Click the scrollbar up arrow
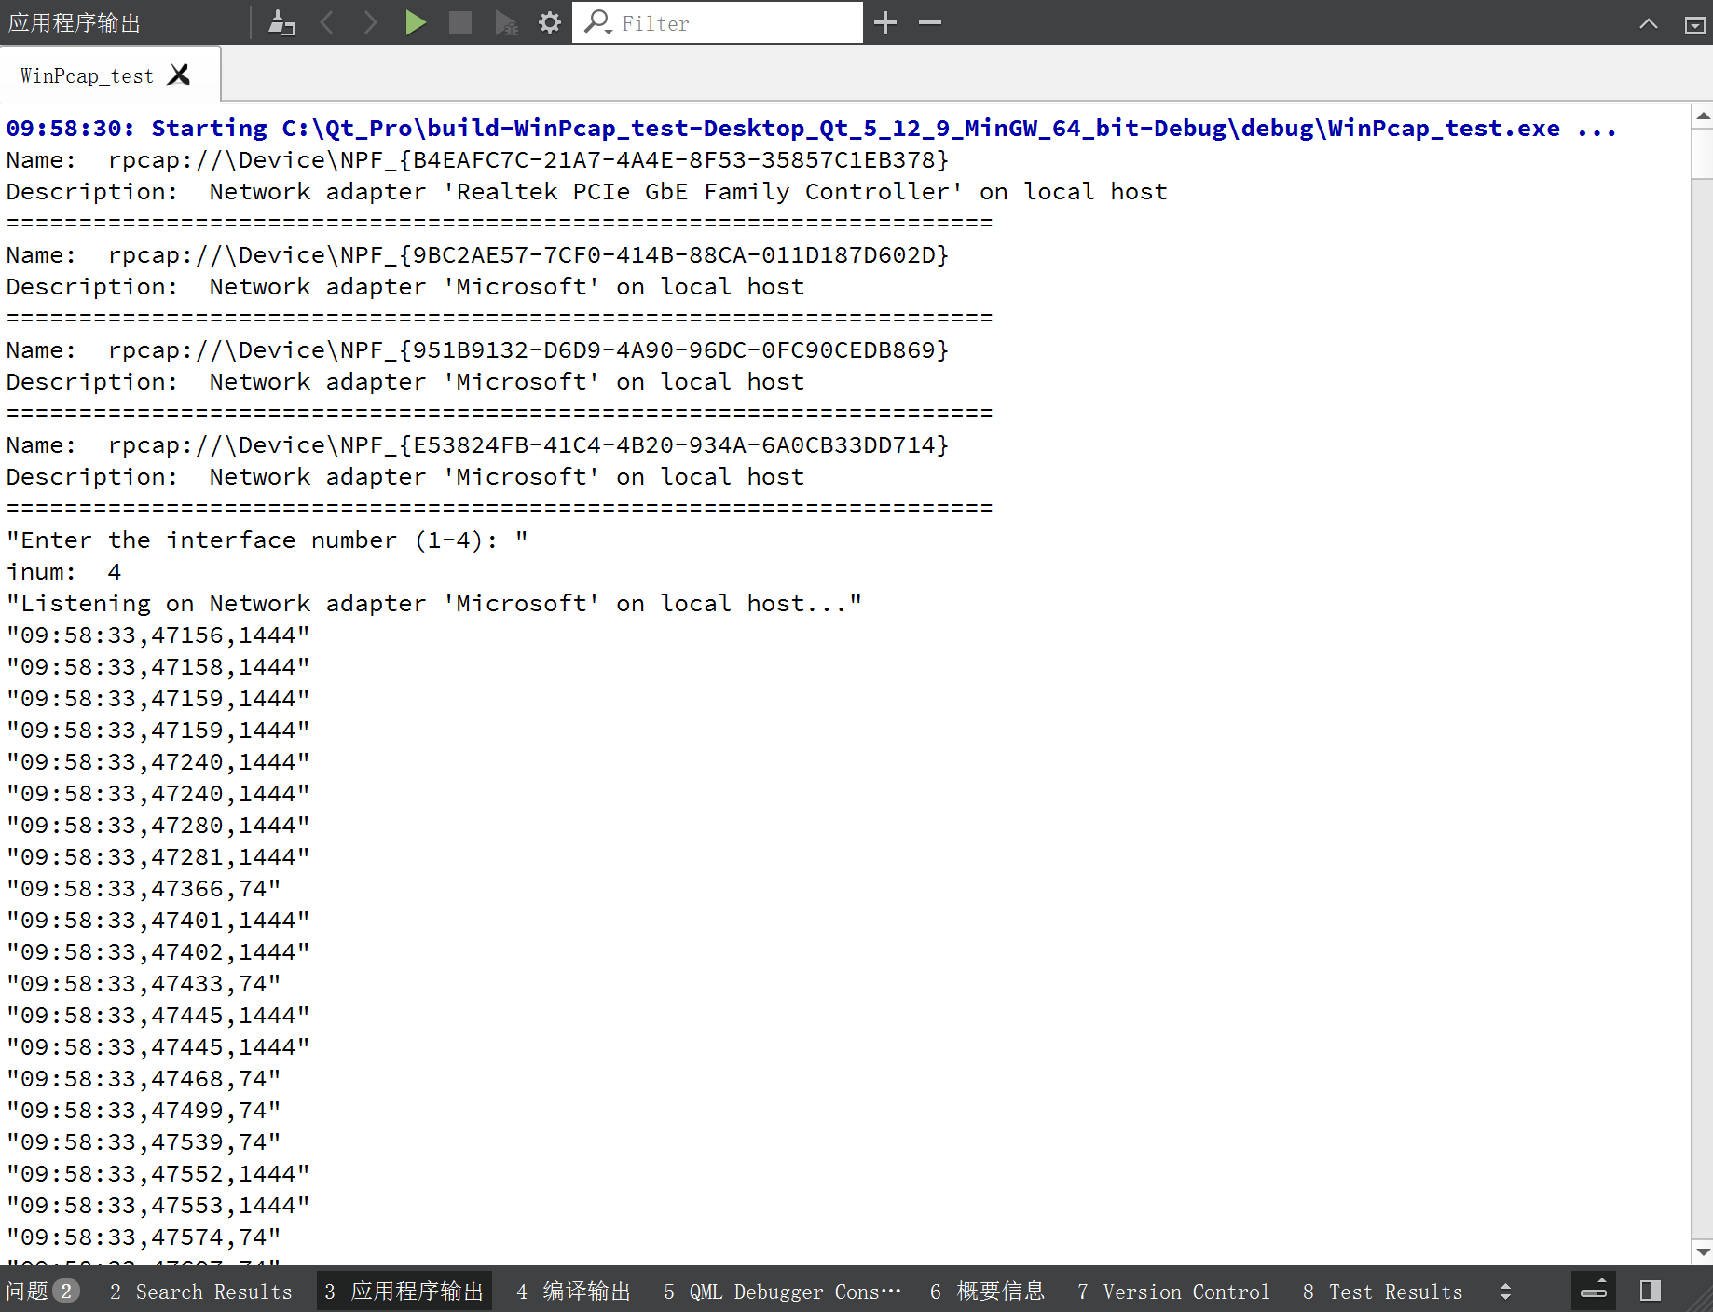The width and height of the screenshot is (1713, 1312). (1703, 116)
